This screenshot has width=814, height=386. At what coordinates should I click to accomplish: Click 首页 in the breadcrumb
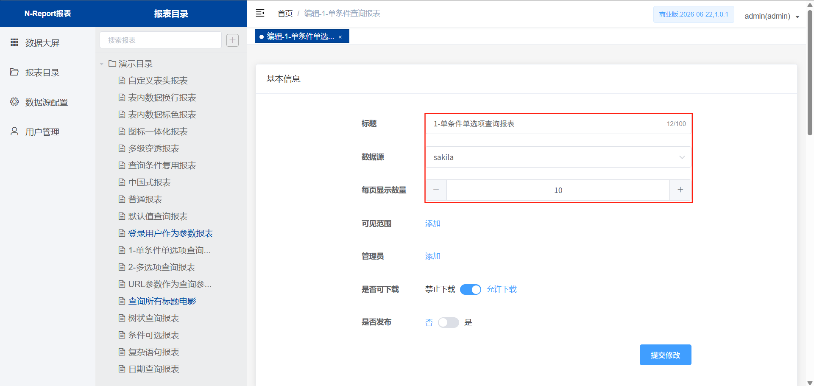pyautogui.click(x=285, y=14)
